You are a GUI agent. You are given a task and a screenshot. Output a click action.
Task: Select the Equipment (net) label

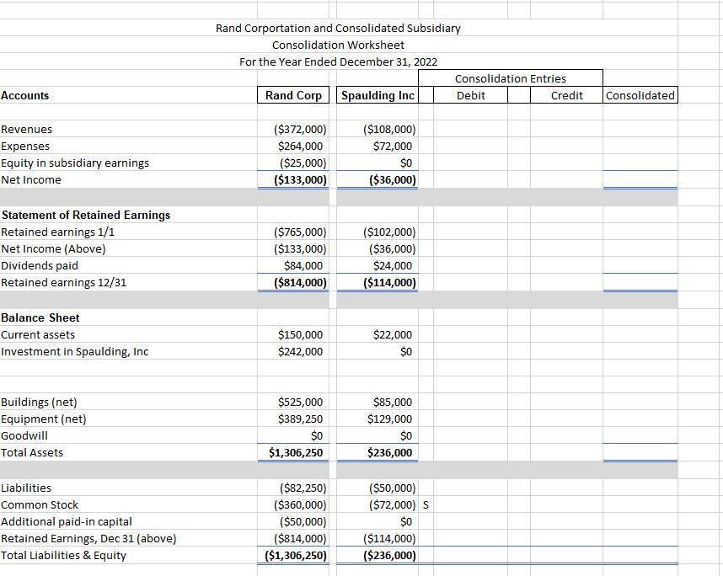point(43,419)
